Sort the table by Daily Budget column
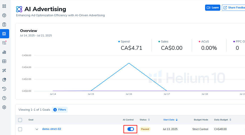This screenshot has height=135, width=245. (223, 120)
